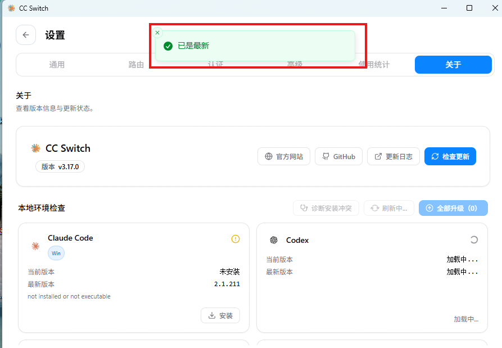The height and width of the screenshot is (348, 502).
Task: Click the Claude Code warning icon
Action: point(236,239)
